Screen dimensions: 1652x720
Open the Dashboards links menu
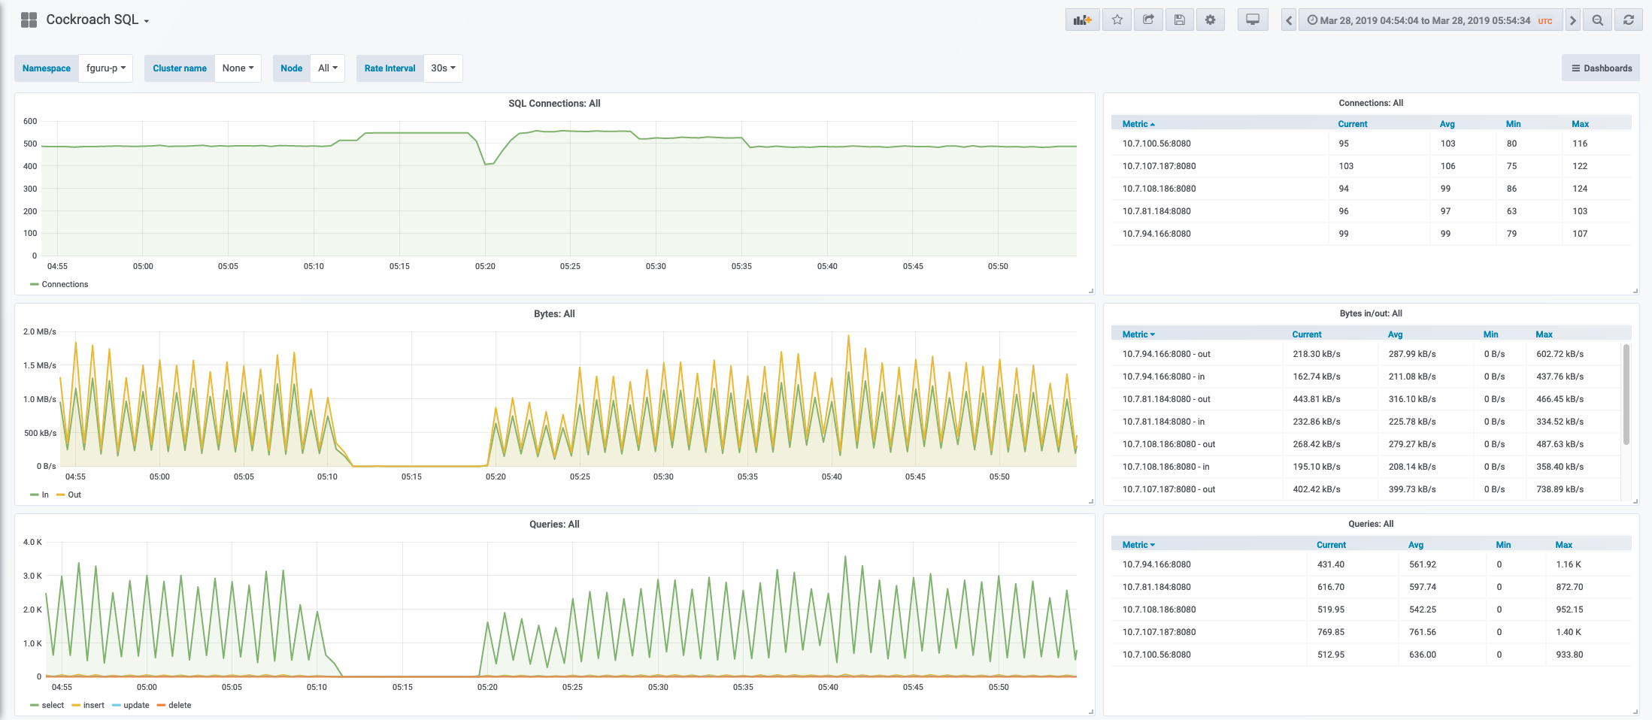(x=1601, y=68)
